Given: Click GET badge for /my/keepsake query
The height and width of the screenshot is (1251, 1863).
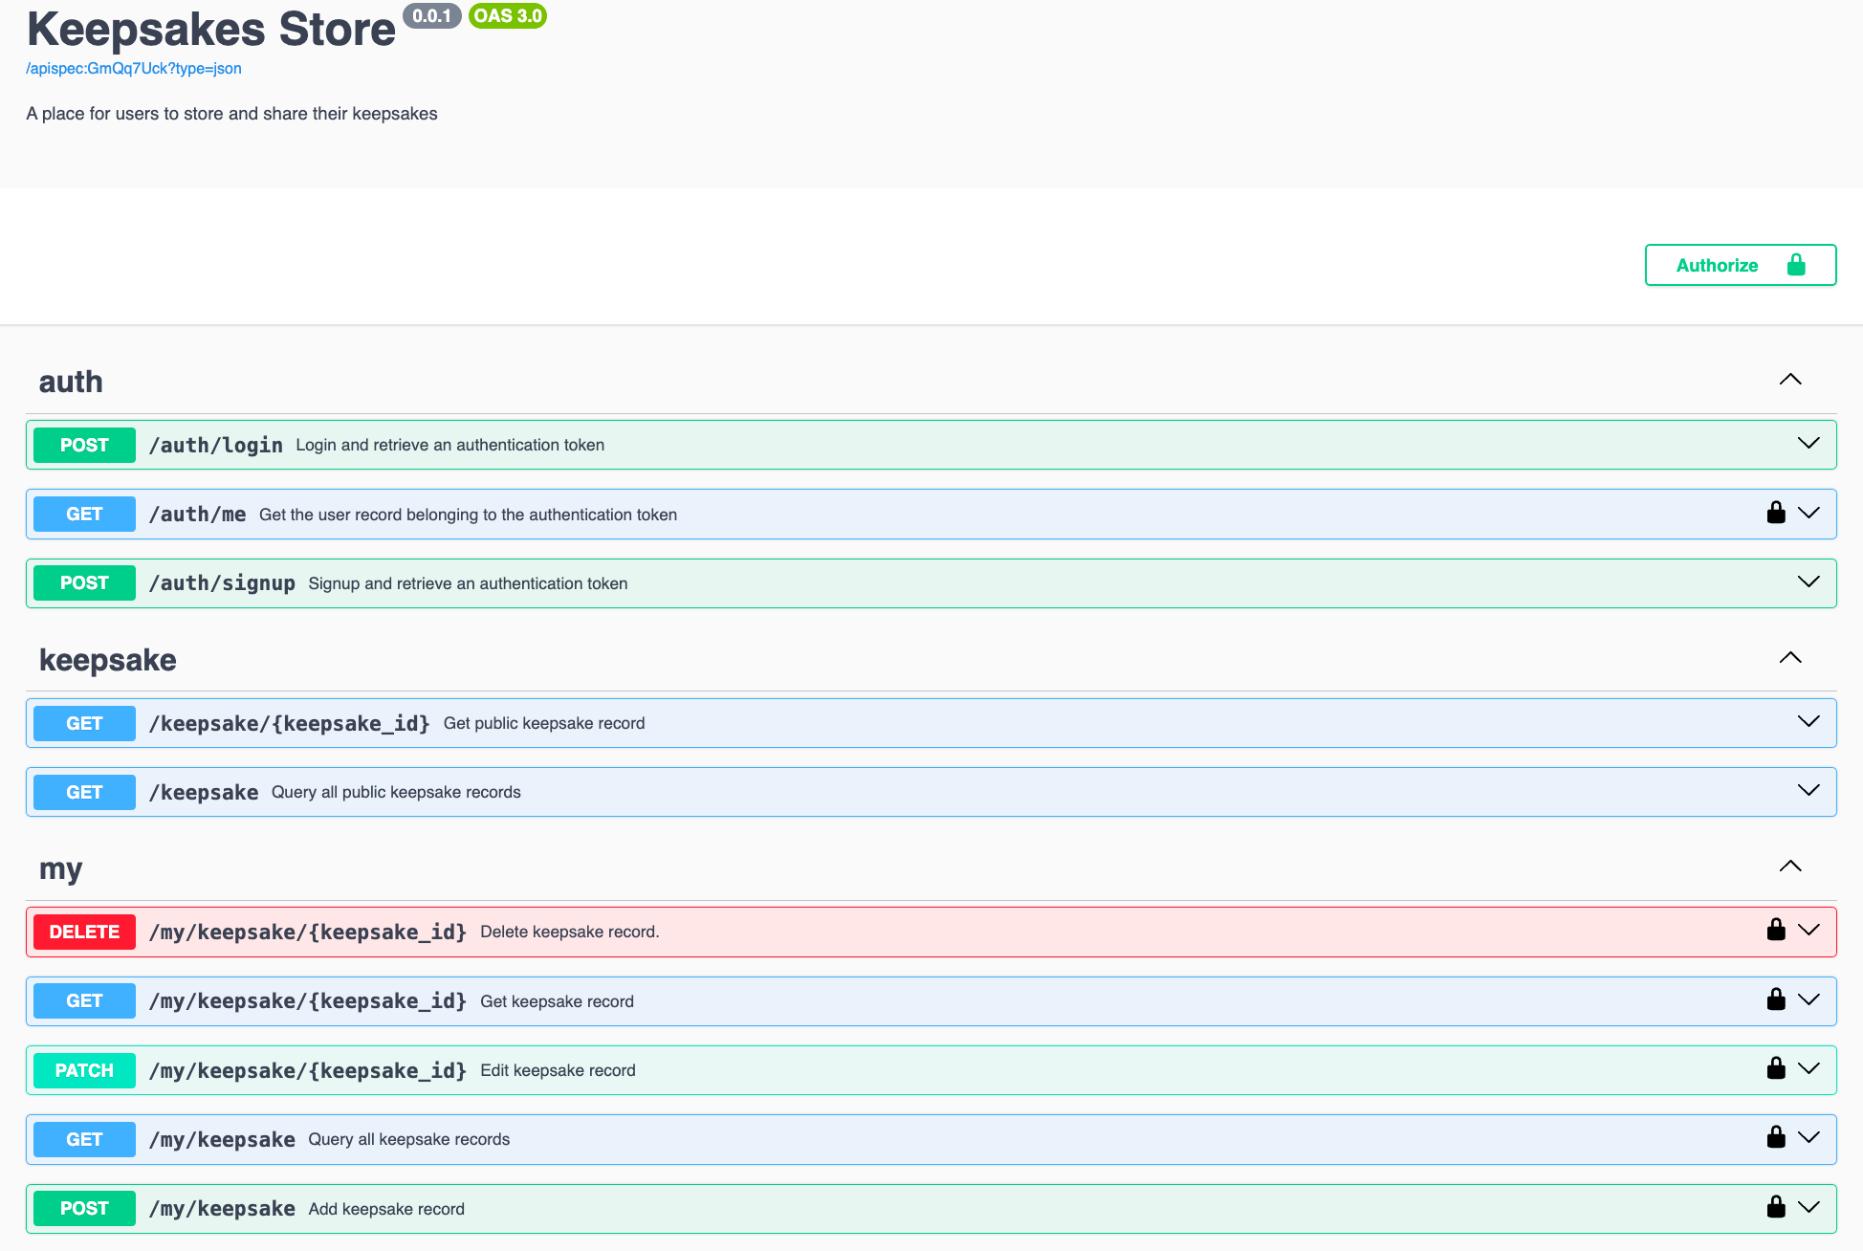Looking at the screenshot, I should pos(84,1139).
